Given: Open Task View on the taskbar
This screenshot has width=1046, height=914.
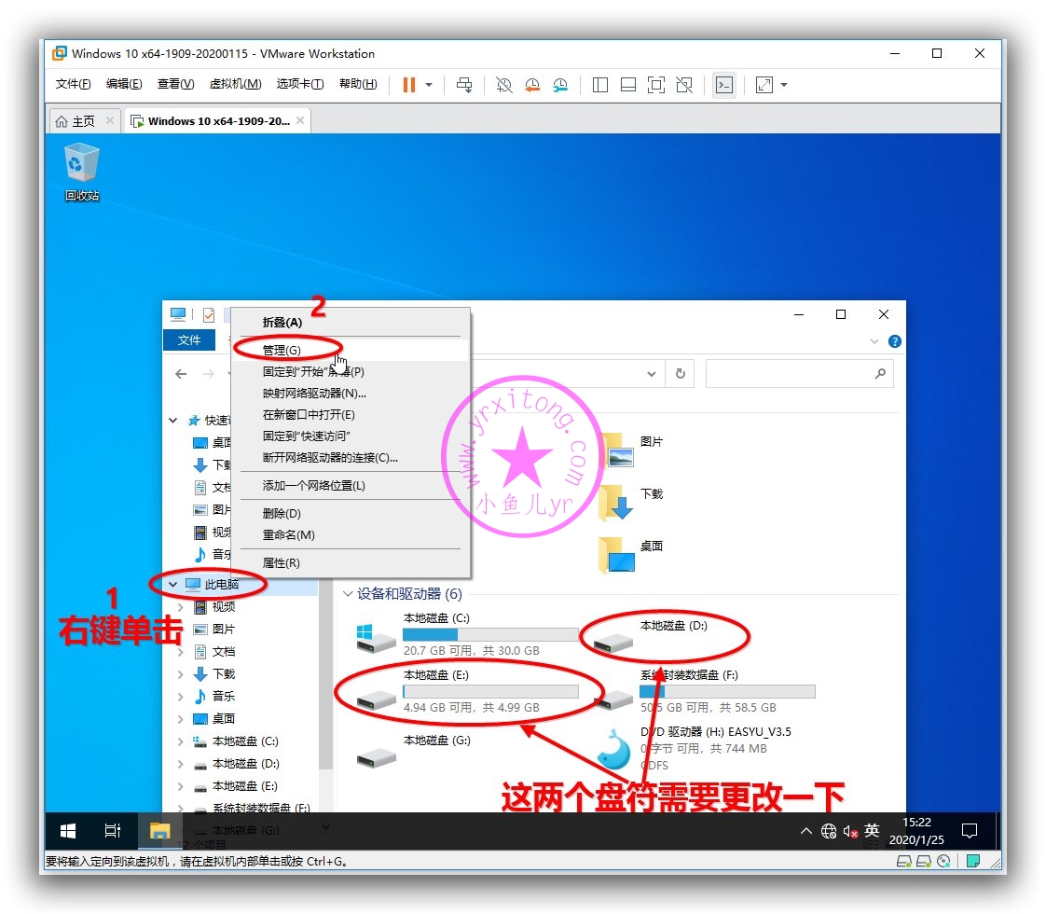Looking at the screenshot, I should click(113, 831).
